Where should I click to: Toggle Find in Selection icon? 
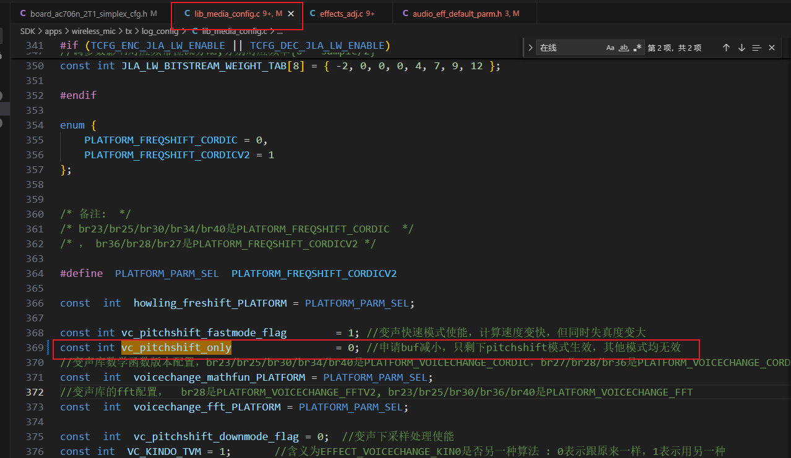click(756, 48)
